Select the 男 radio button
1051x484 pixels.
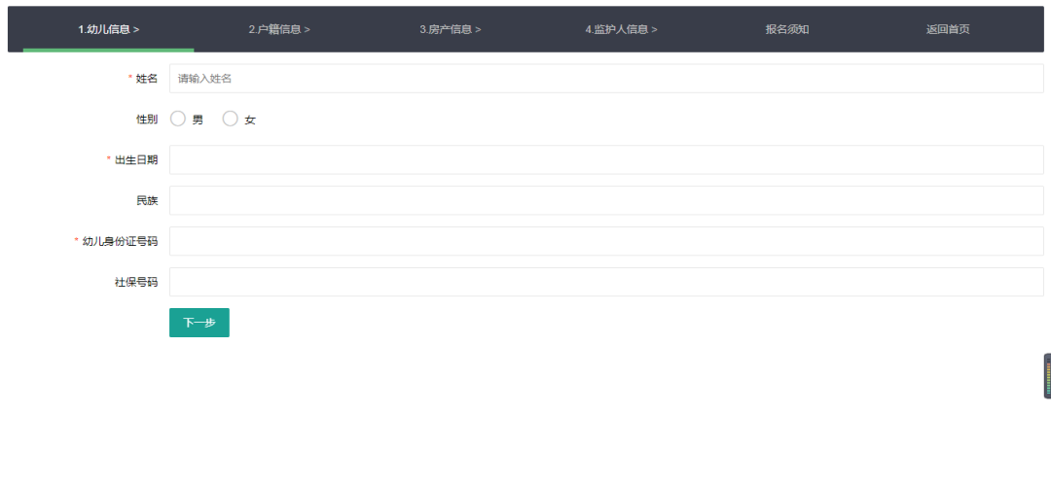(x=178, y=120)
